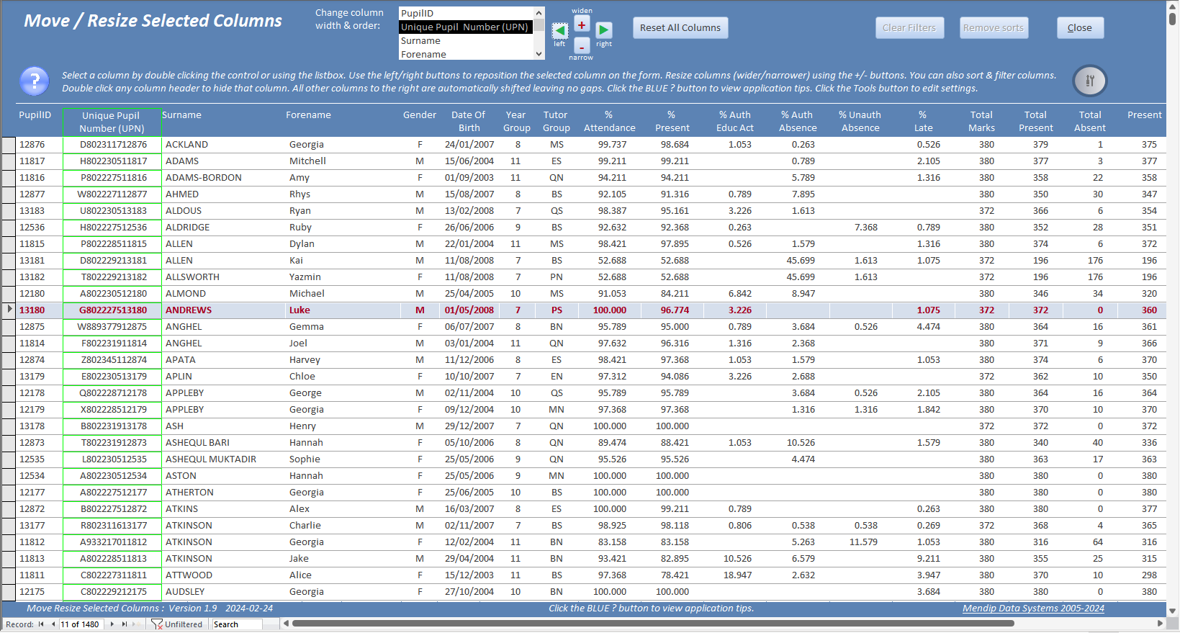The height and width of the screenshot is (633, 1180).
Task: Click the Surname column header
Action: pyautogui.click(x=182, y=115)
